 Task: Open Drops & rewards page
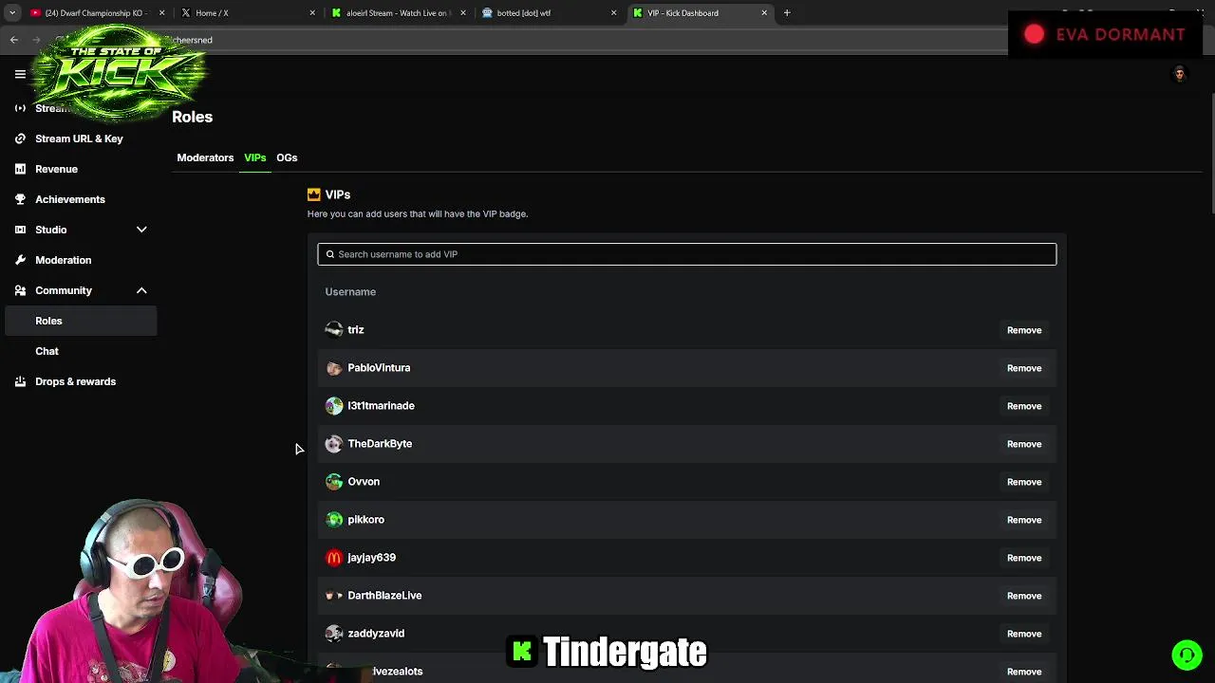click(75, 381)
